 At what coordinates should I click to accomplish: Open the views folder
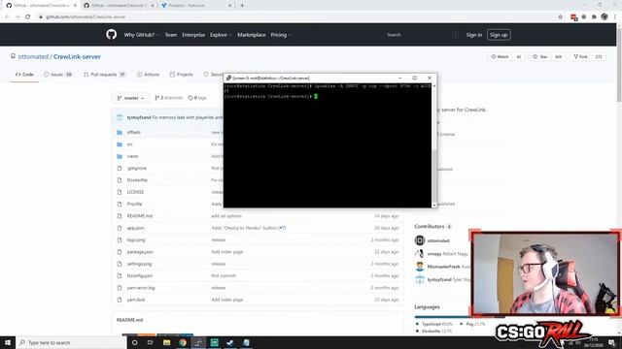click(x=132, y=156)
